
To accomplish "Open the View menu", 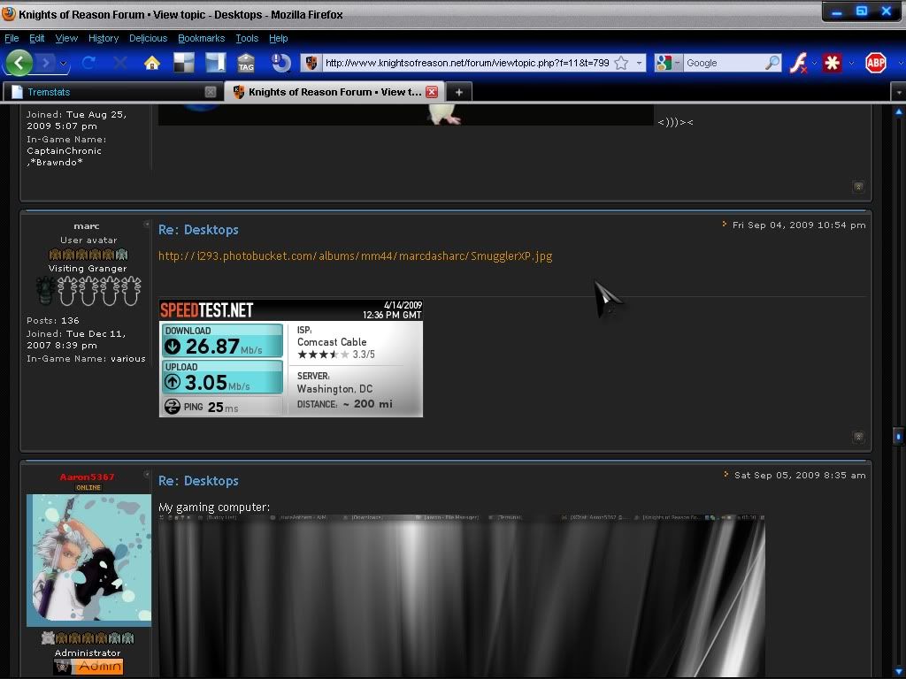I will pyautogui.click(x=66, y=38).
